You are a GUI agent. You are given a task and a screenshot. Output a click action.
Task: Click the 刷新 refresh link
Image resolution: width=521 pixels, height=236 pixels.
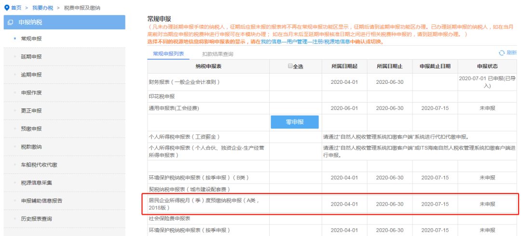click(512, 53)
